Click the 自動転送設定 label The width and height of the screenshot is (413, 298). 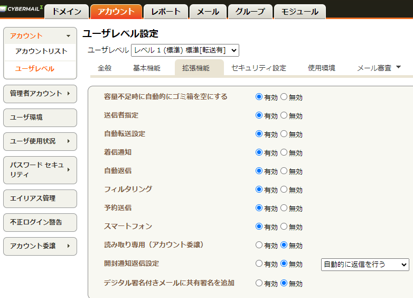(x=125, y=134)
